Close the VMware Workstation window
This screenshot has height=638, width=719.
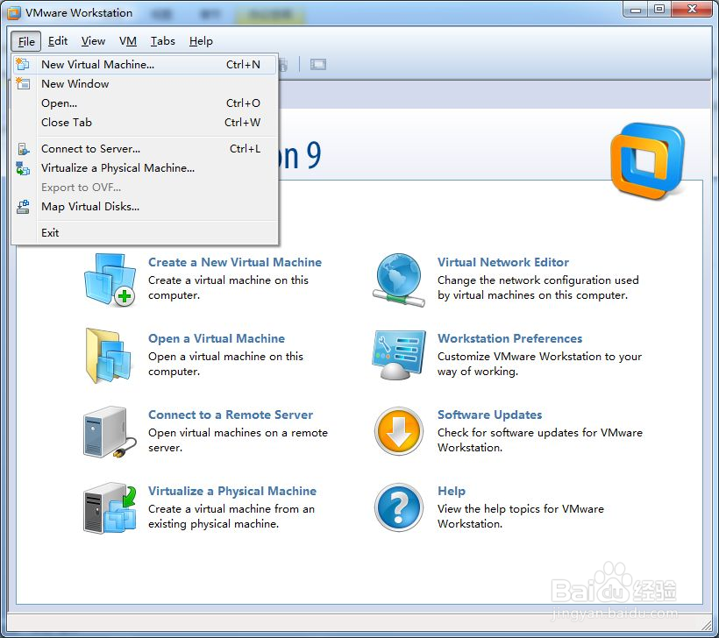(x=693, y=10)
